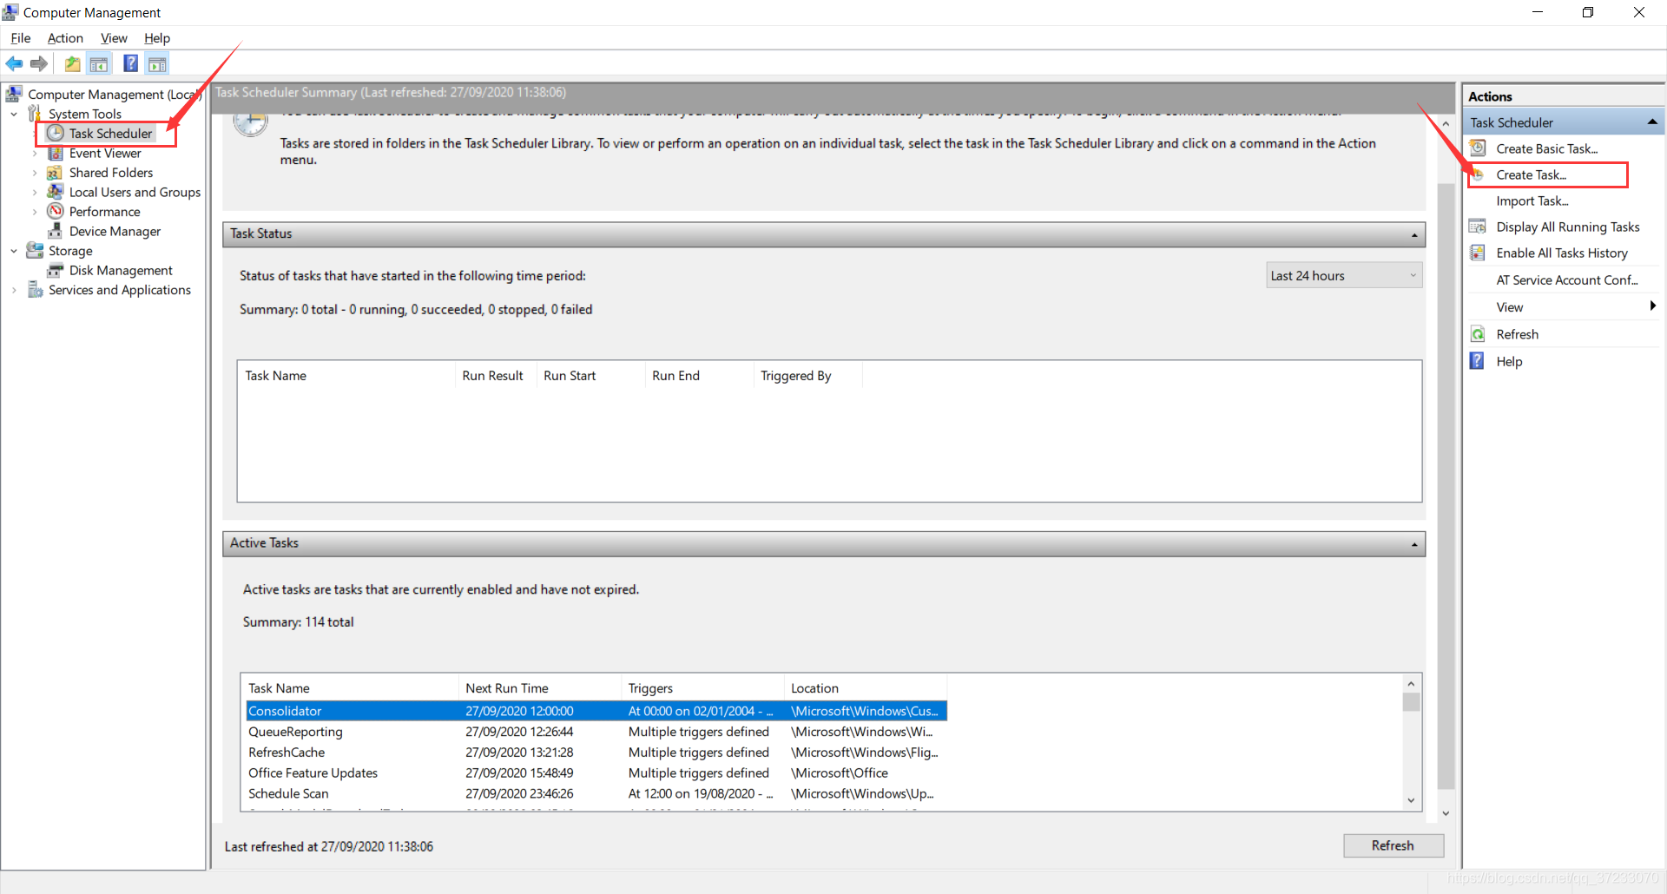Click the Local Users and Groups icon
The image size is (1667, 894).
click(x=56, y=192)
